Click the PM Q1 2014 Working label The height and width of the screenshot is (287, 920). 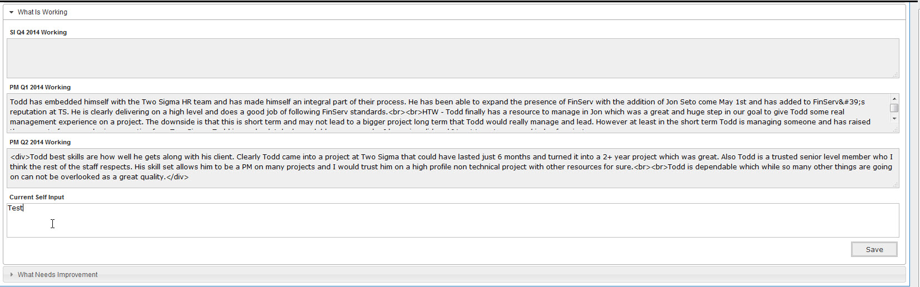click(40, 87)
